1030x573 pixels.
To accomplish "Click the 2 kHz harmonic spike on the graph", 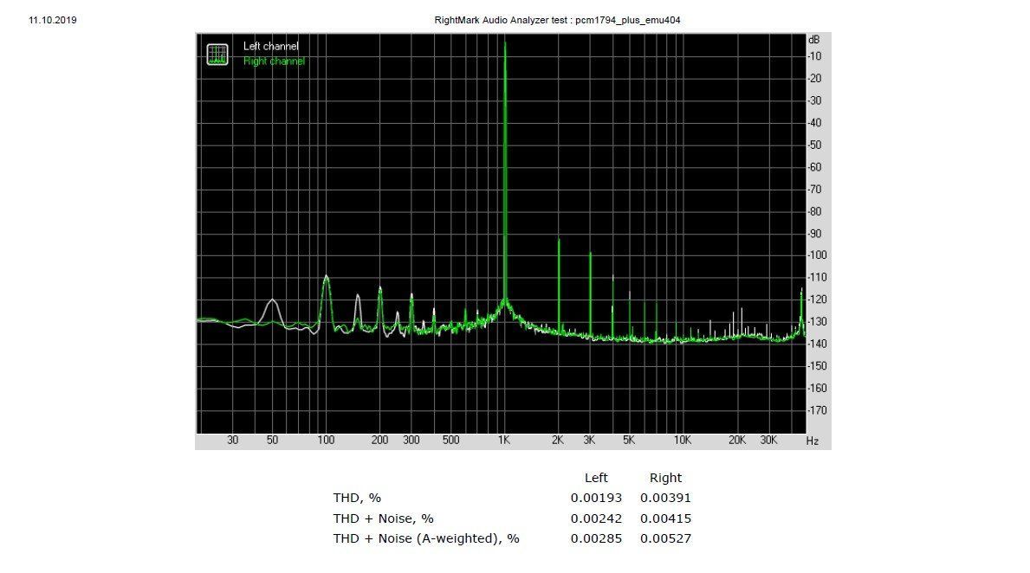I will coord(559,286).
